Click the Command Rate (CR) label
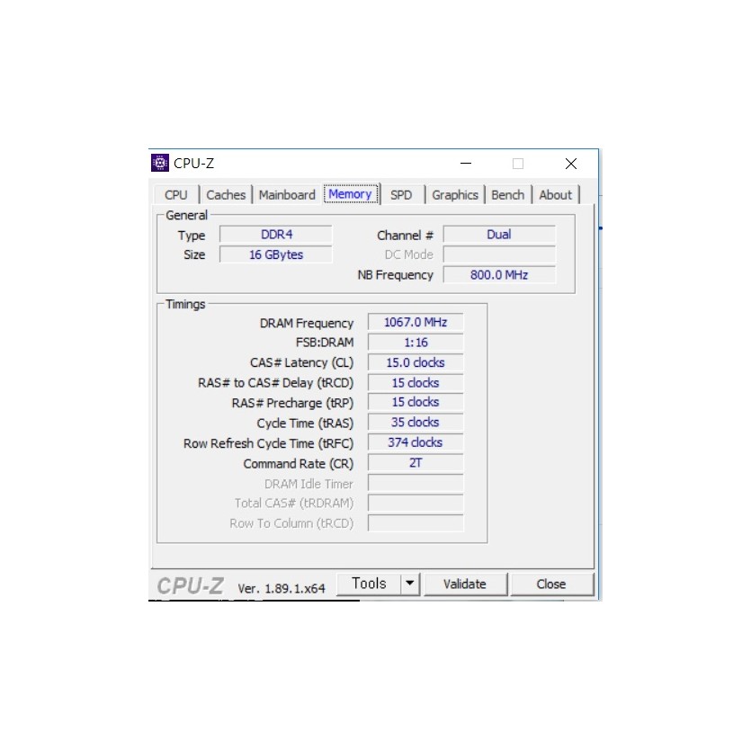This screenshot has height=749, width=751. click(299, 464)
